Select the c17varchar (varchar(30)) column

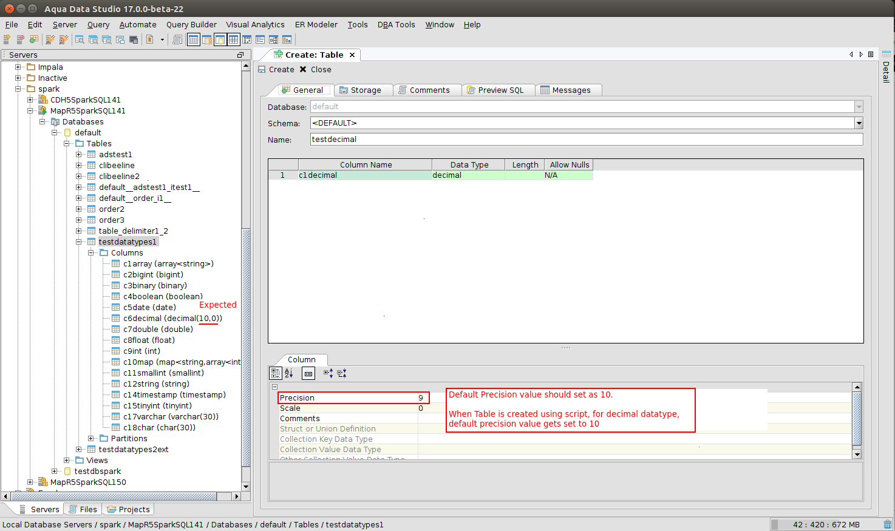coord(171,416)
